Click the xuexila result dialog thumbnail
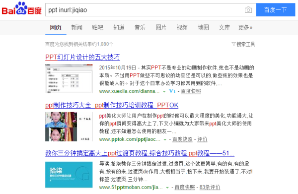This screenshot has height=194, width=298. click(x=69, y=78)
